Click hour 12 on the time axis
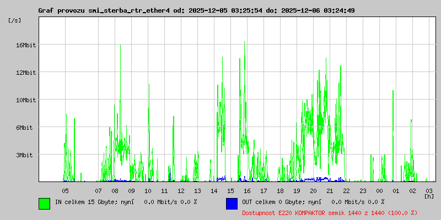Screen dimensions: 441x220 tap(181, 190)
